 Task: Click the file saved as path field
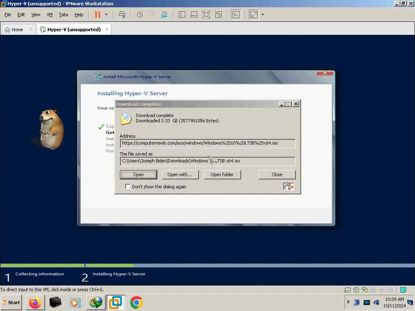pyautogui.click(x=207, y=161)
